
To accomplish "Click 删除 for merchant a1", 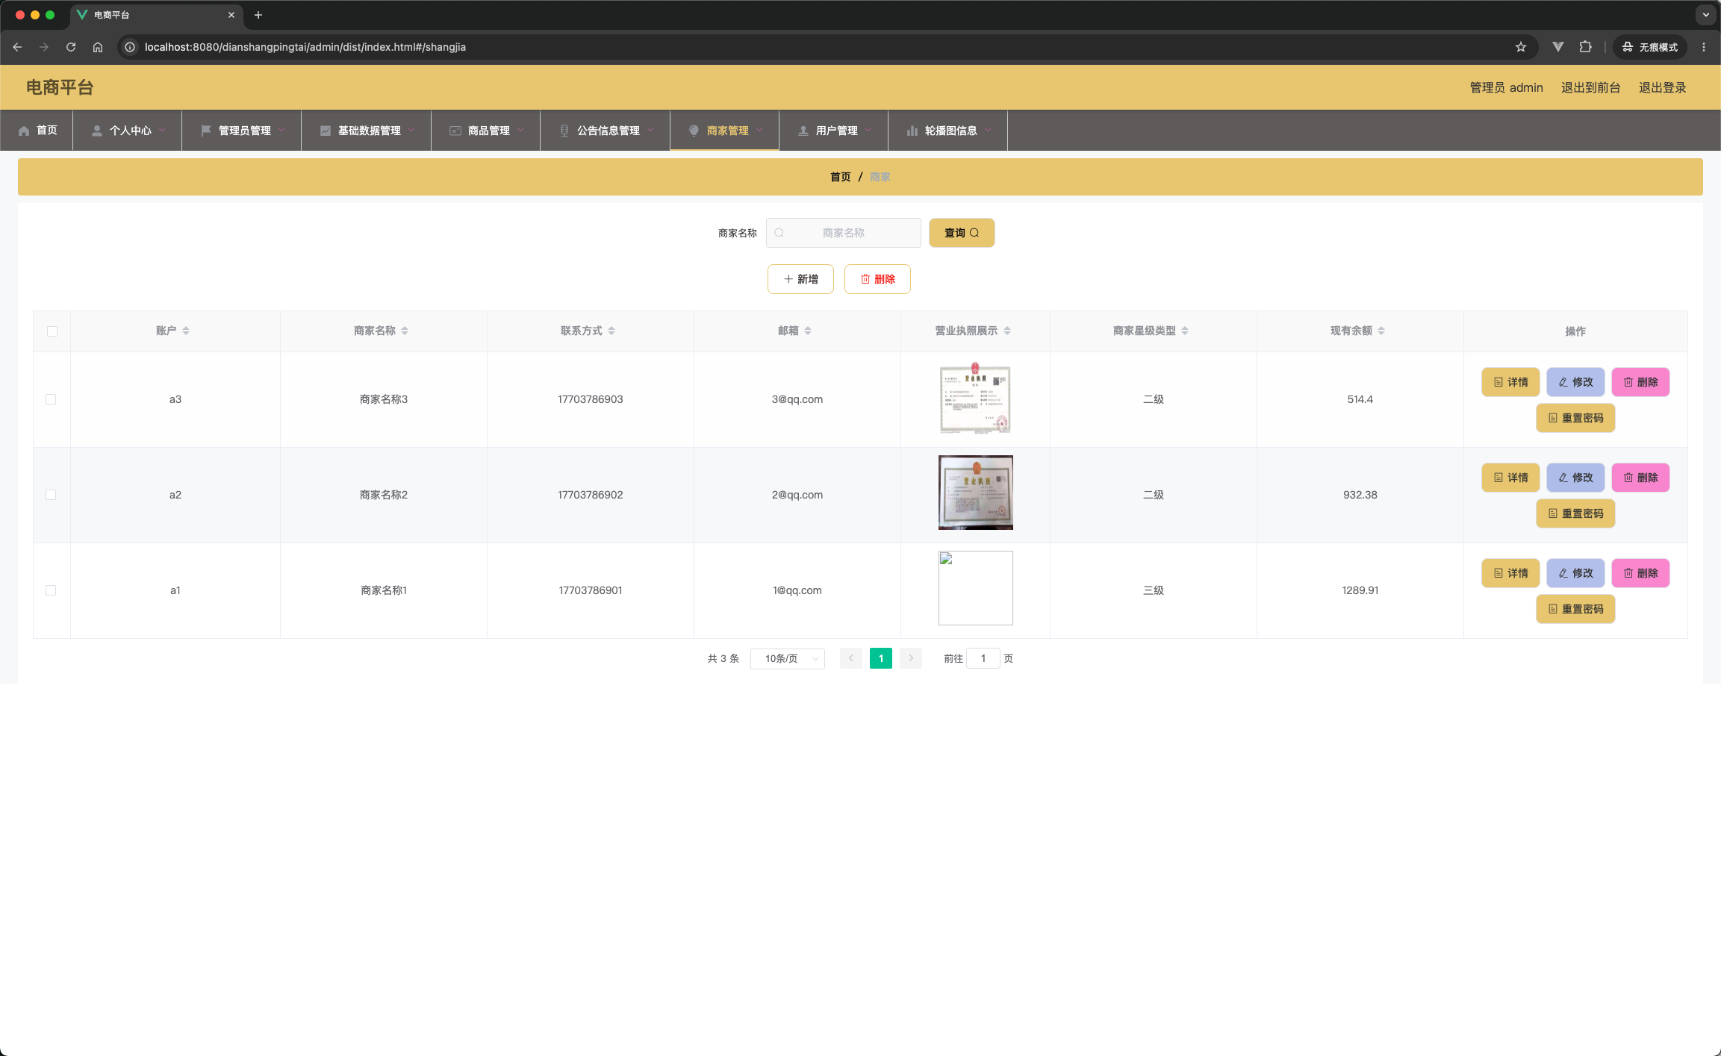I will click(x=1640, y=573).
